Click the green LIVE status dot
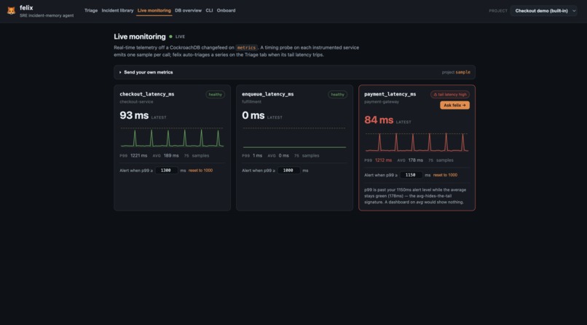 click(x=170, y=36)
